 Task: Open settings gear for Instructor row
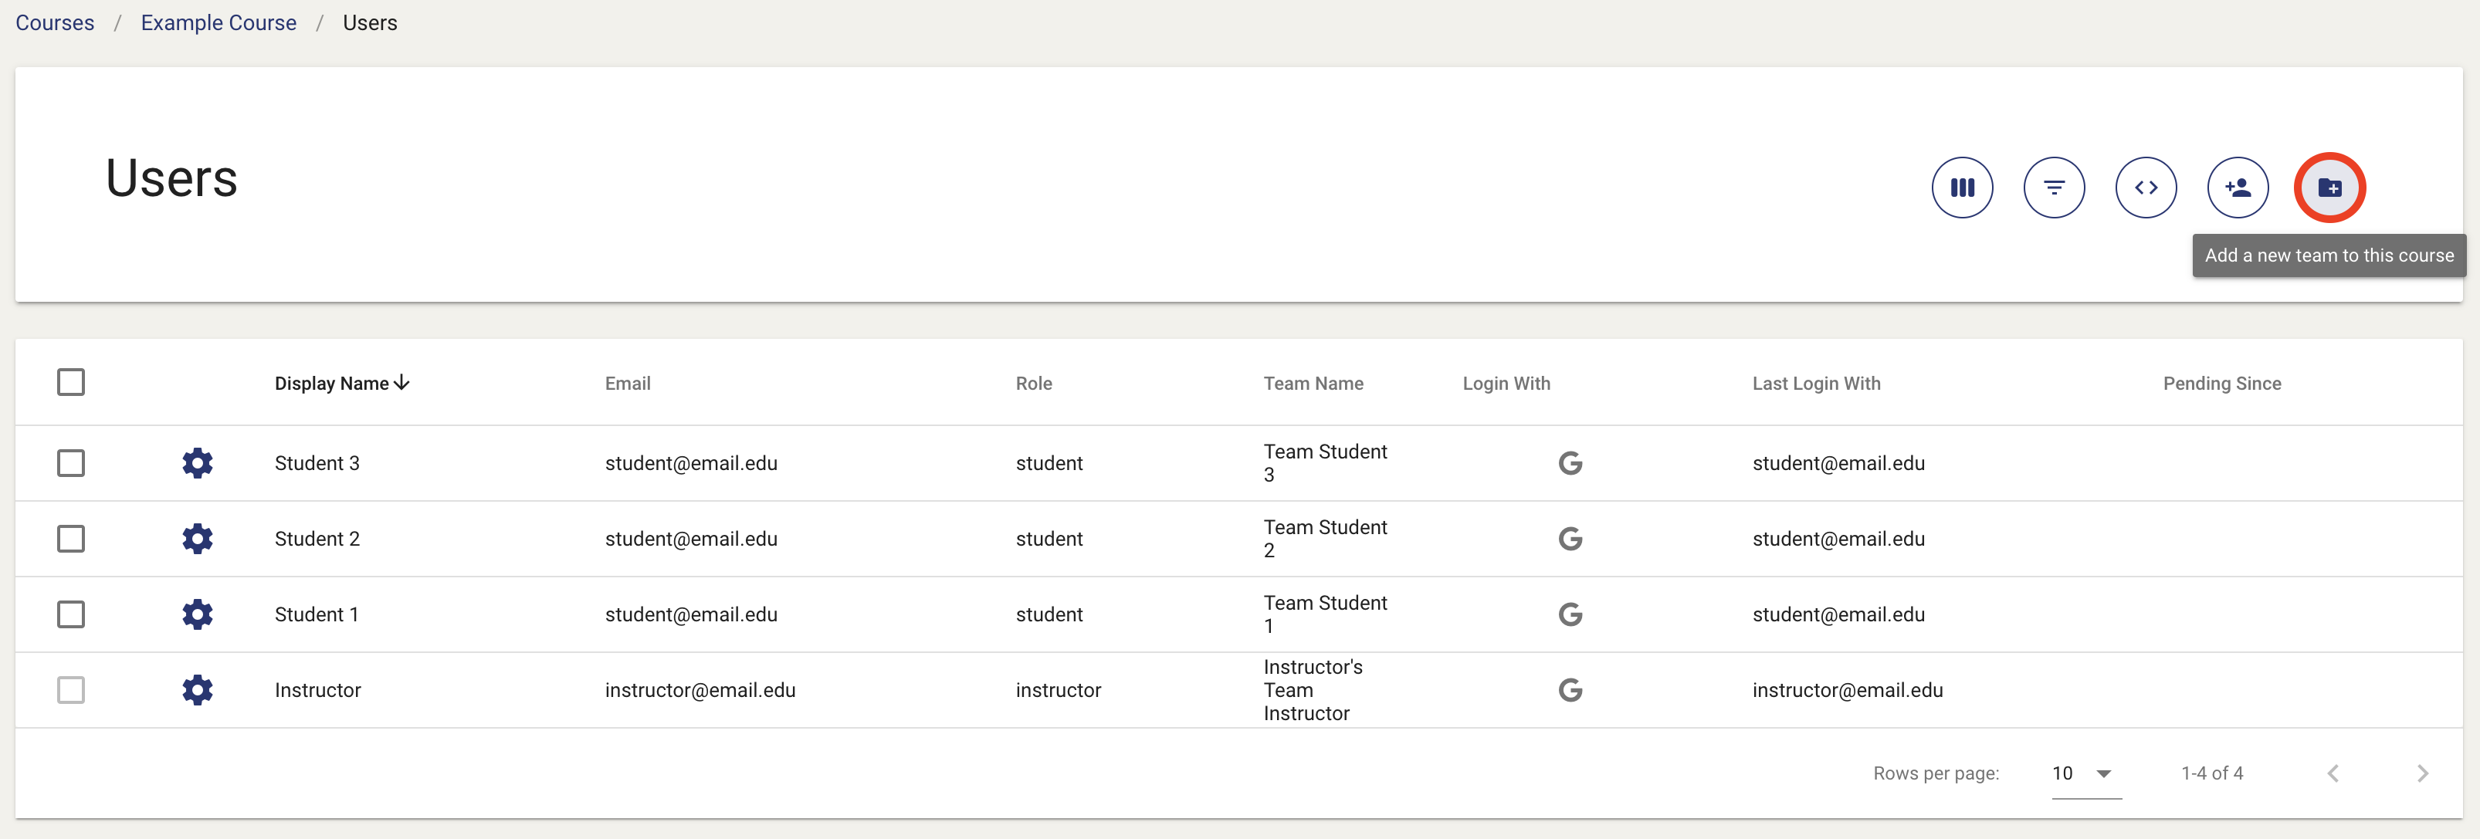click(x=198, y=690)
